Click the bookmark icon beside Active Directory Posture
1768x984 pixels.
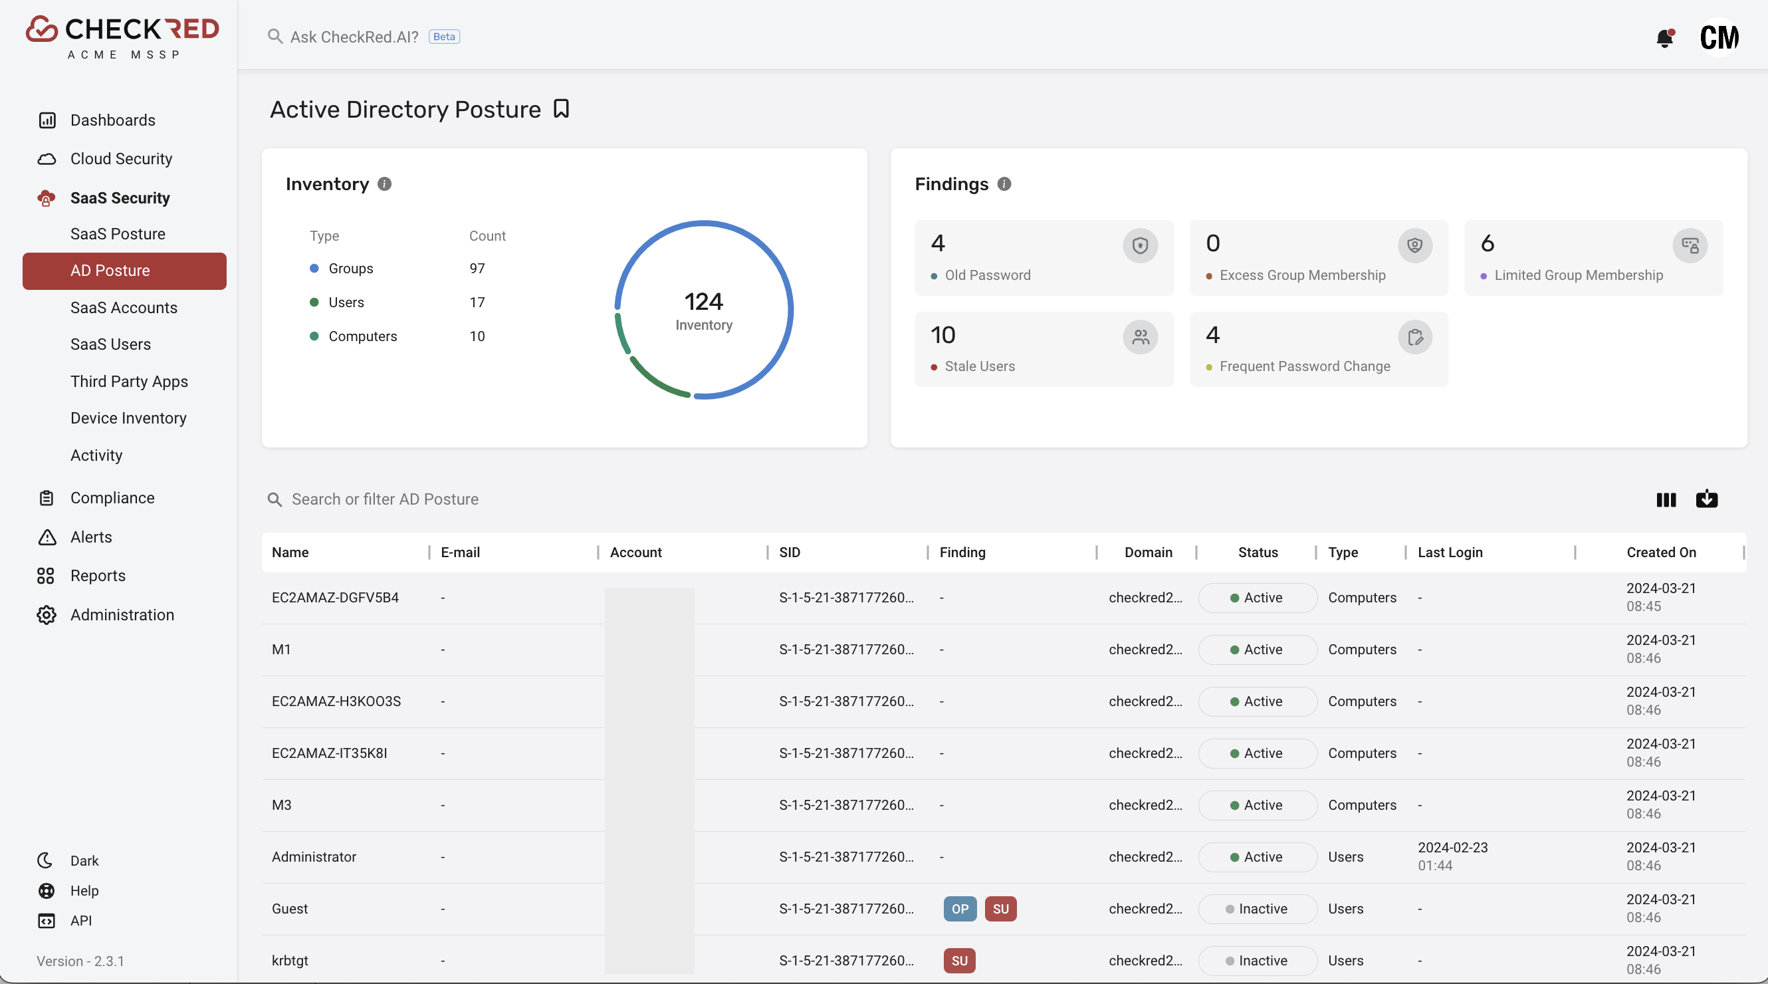[x=561, y=109]
